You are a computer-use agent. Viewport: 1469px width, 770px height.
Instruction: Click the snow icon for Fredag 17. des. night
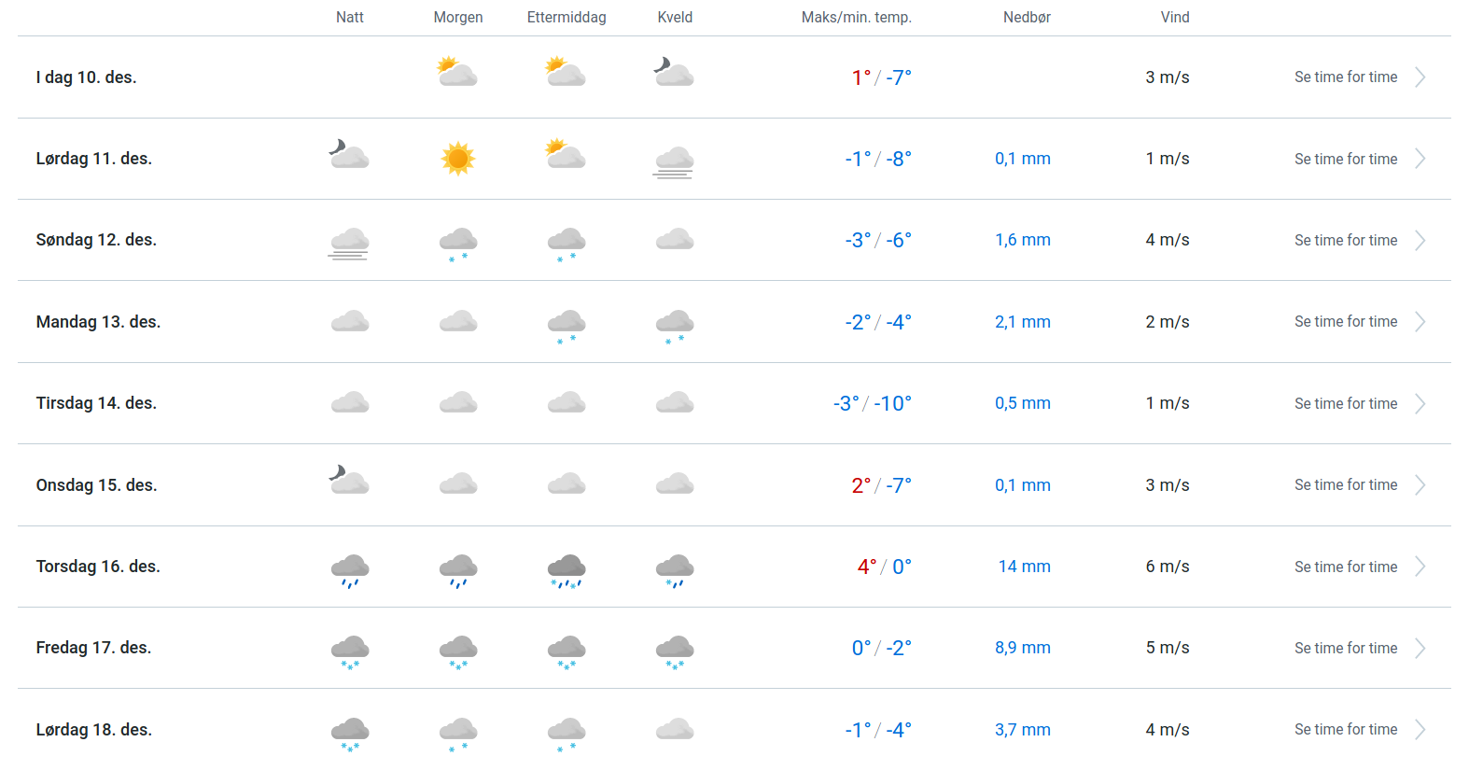coord(350,651)
